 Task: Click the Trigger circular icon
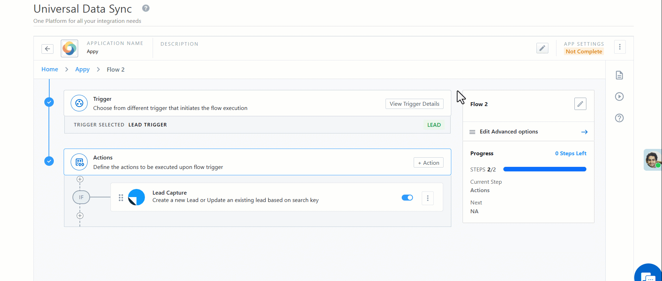(x=79, y=103)
